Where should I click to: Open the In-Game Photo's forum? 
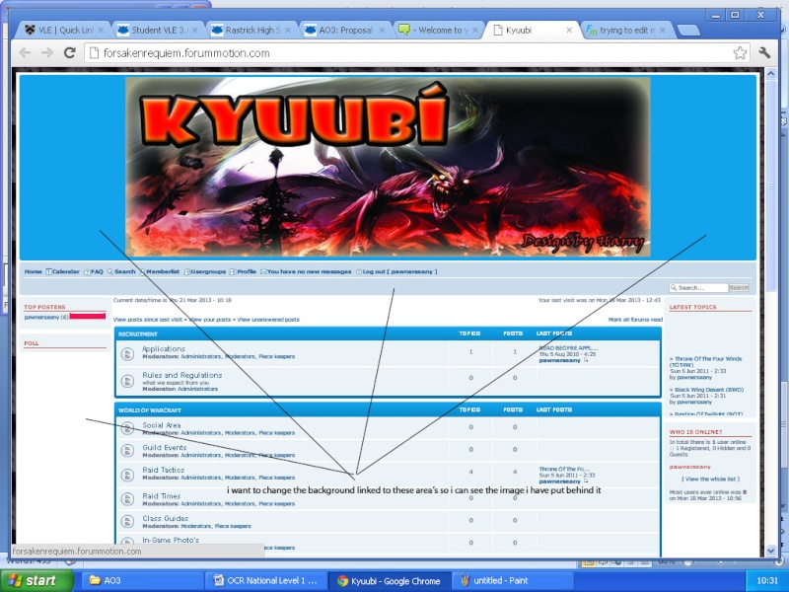tap(171, 540)
